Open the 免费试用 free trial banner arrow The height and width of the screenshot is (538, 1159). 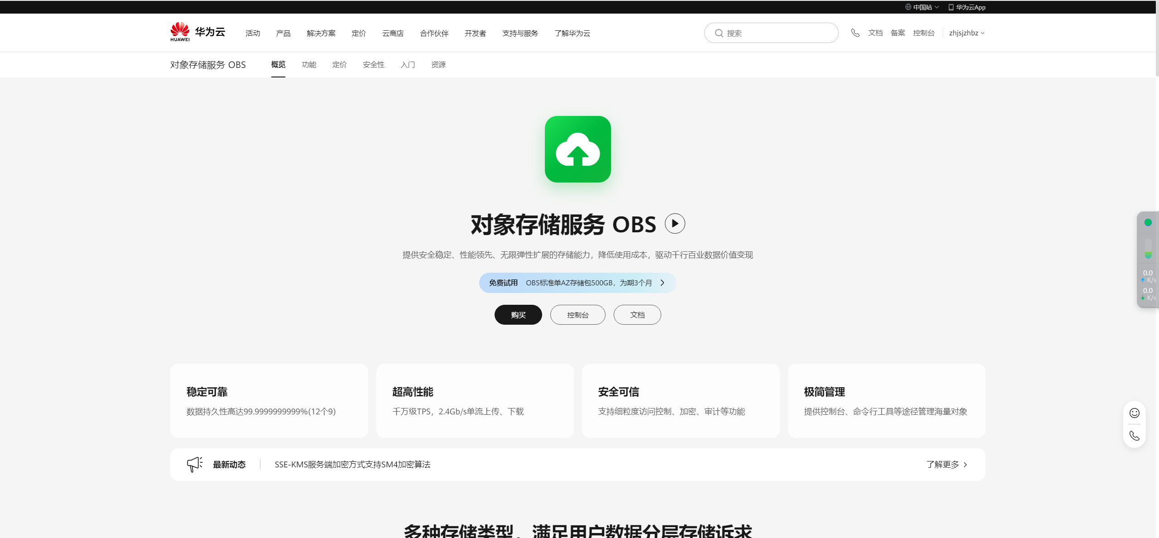[x=662, y=283]
